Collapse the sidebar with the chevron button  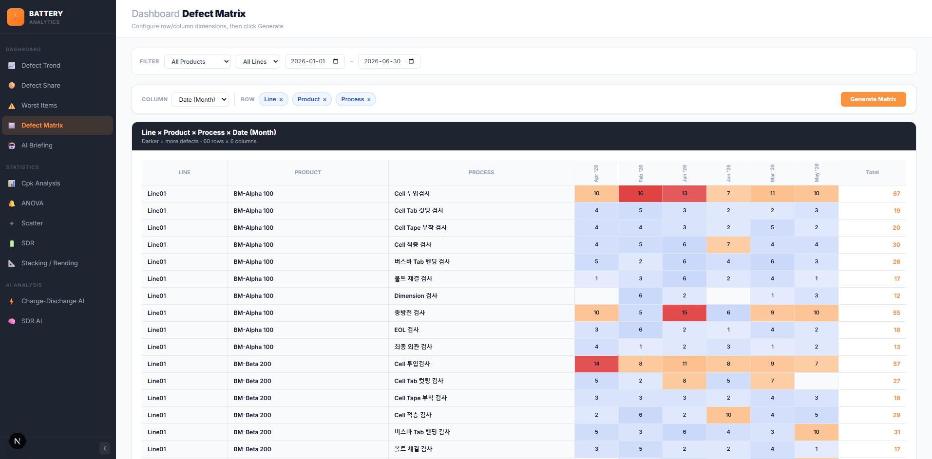pos(105,448)
